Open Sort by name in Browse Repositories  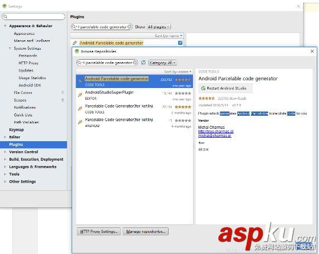178,71
